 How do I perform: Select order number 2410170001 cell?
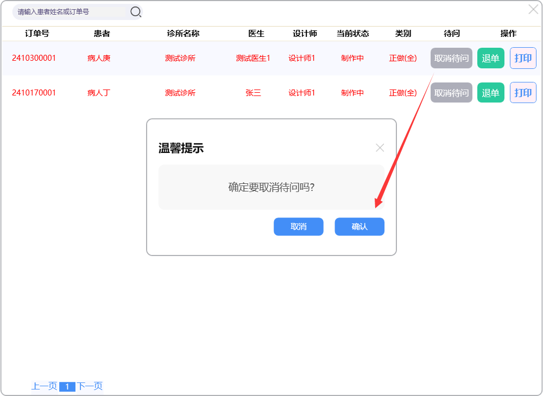tap(34, 93)
